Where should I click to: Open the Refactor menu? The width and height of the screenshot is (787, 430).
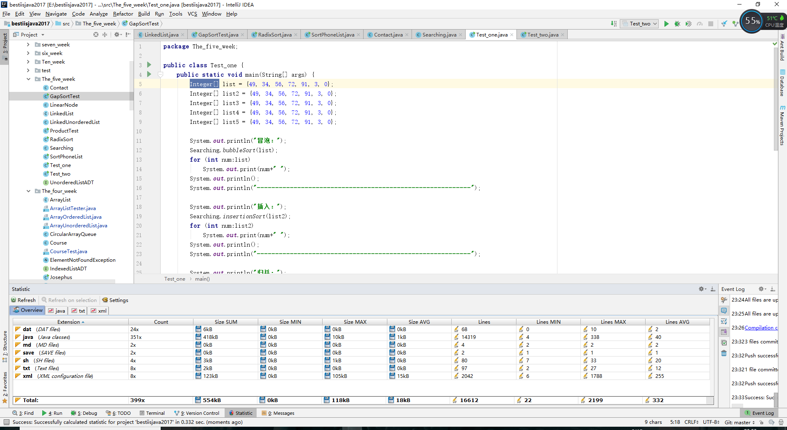(123, 14)
